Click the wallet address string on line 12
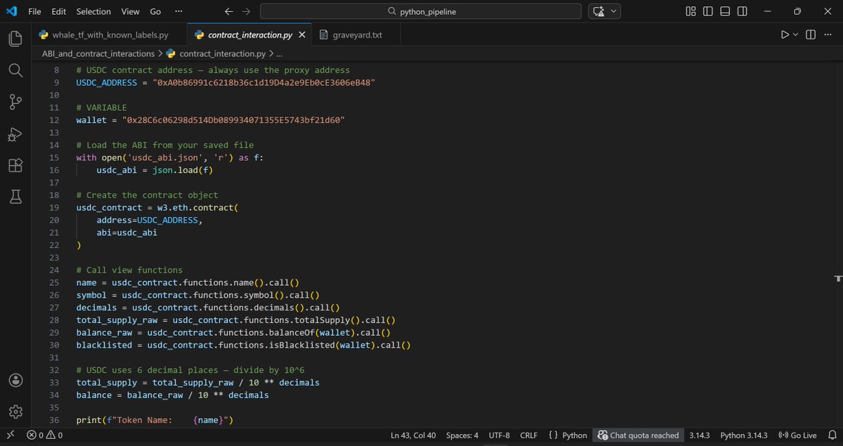The height and width of the screenshot is (446, 843). (233, 120)
